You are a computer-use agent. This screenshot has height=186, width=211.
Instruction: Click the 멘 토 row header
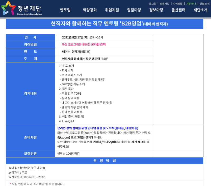click(30, 52)
